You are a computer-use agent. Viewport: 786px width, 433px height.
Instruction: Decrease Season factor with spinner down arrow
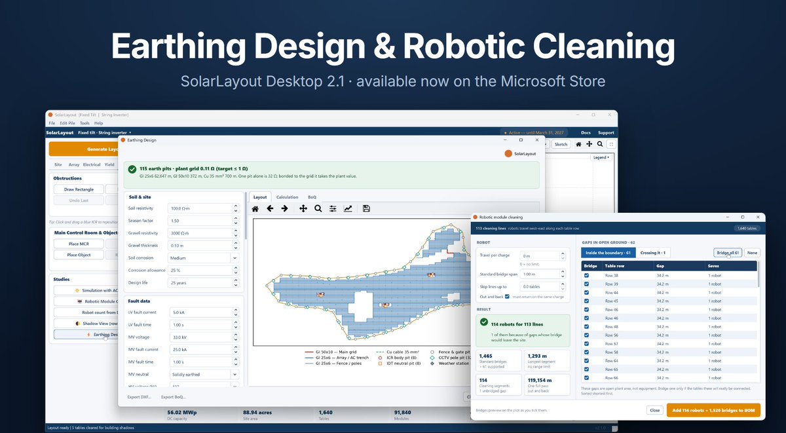[236, 223]
